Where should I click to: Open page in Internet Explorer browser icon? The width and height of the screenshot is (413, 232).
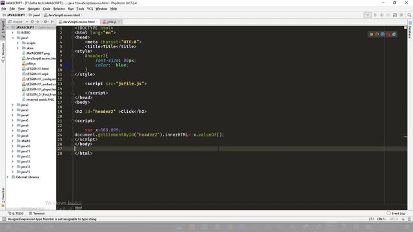(394, 34)
